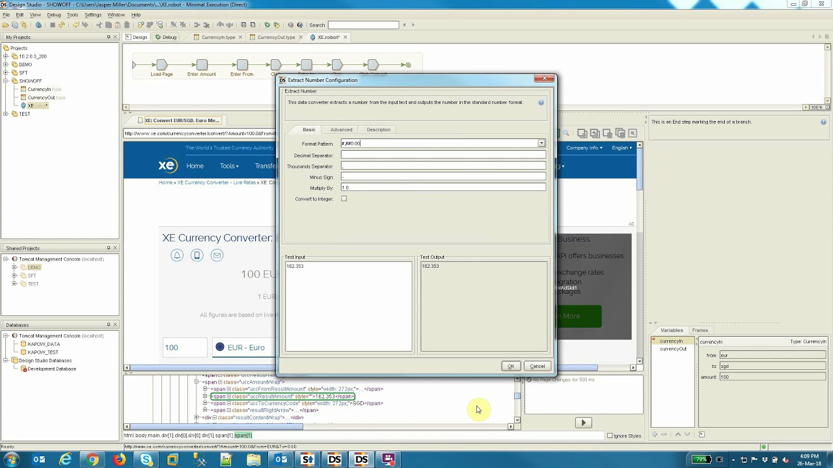Open the Debug menu

[54, 14]
